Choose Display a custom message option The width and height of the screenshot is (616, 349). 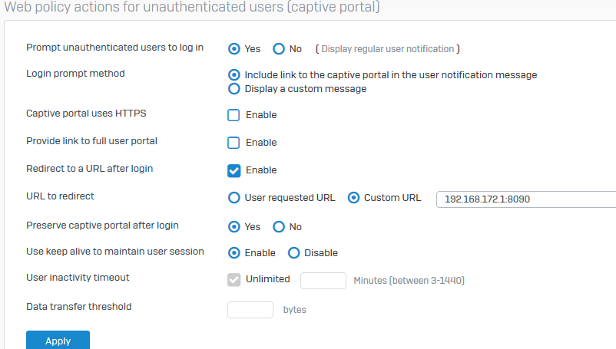[234, 89]
